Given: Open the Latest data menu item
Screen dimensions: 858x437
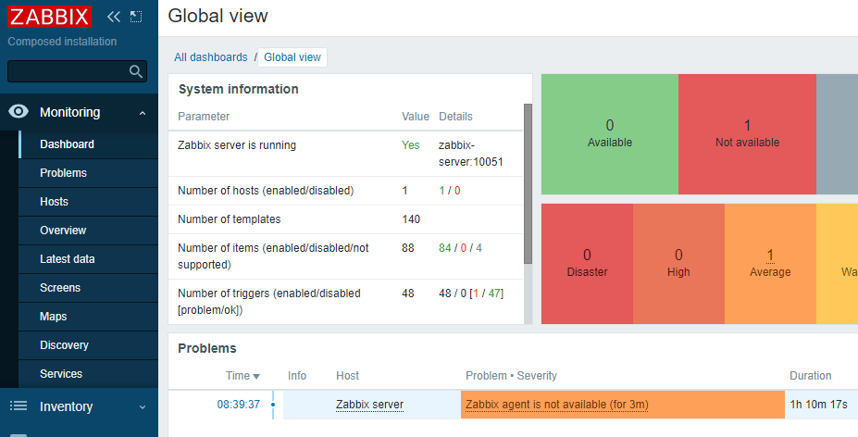Looking at the screenshot, I should coord(88,259).
